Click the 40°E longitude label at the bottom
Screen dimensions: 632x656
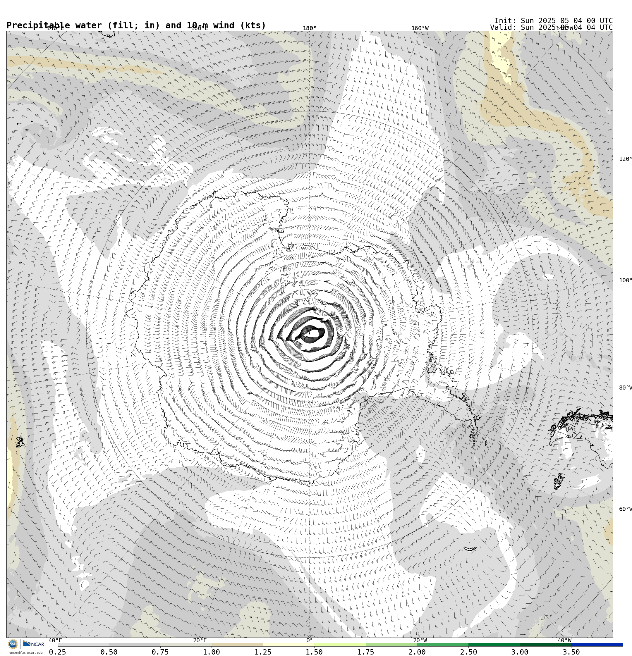pyautogui.click(x=55, y=640)
